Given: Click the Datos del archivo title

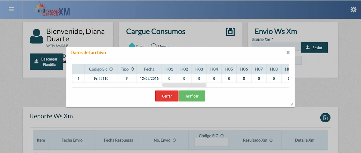Looking at the screenshot, I should (88, 52).
